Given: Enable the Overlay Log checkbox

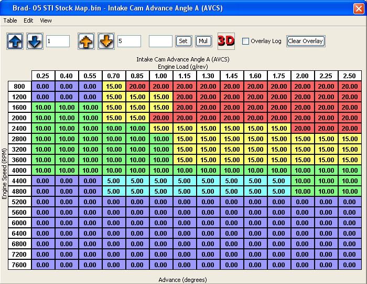Looking at the screenshot, I should click(x=245, y=41).
